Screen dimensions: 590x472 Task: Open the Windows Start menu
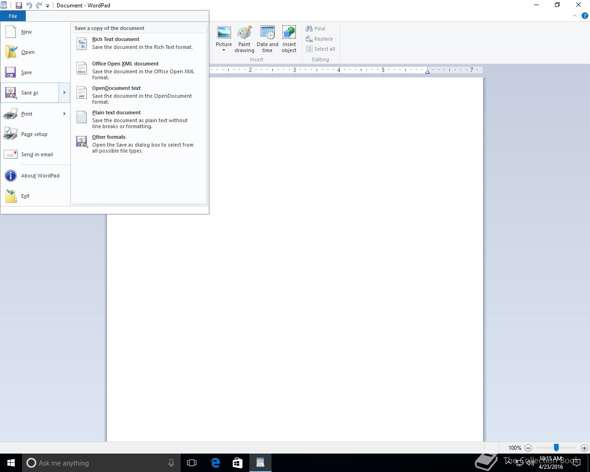(11, 463)
